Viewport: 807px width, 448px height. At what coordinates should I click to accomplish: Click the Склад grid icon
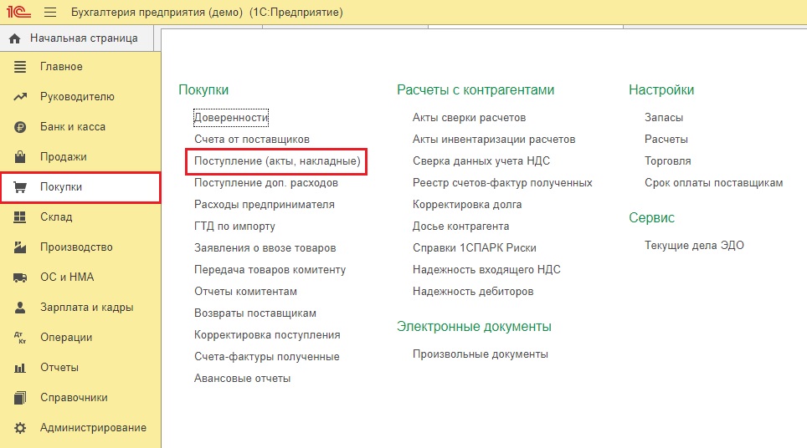point(21,217)
